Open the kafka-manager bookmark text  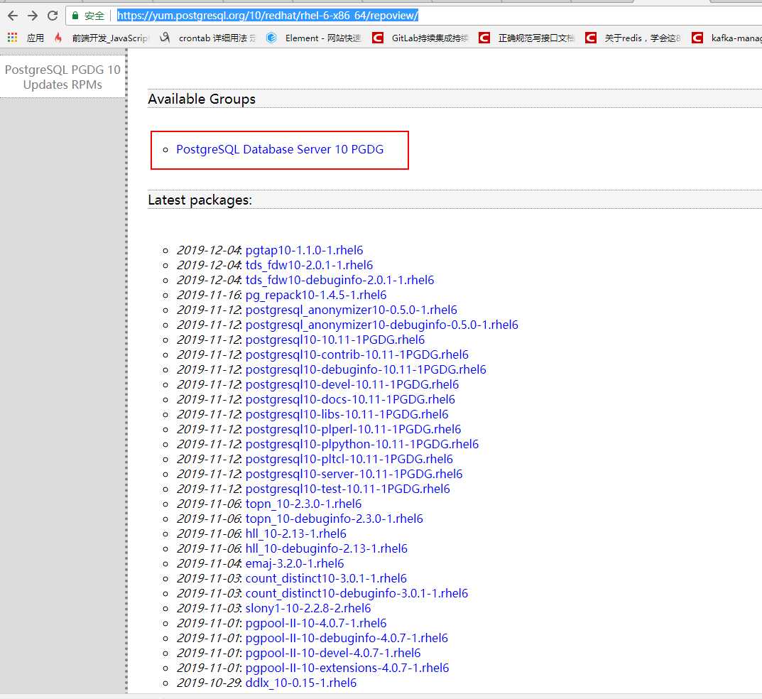click(736, 38)
